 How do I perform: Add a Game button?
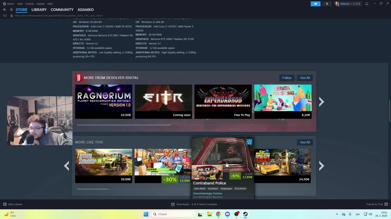pyautogui.click(x=13, y=204)
